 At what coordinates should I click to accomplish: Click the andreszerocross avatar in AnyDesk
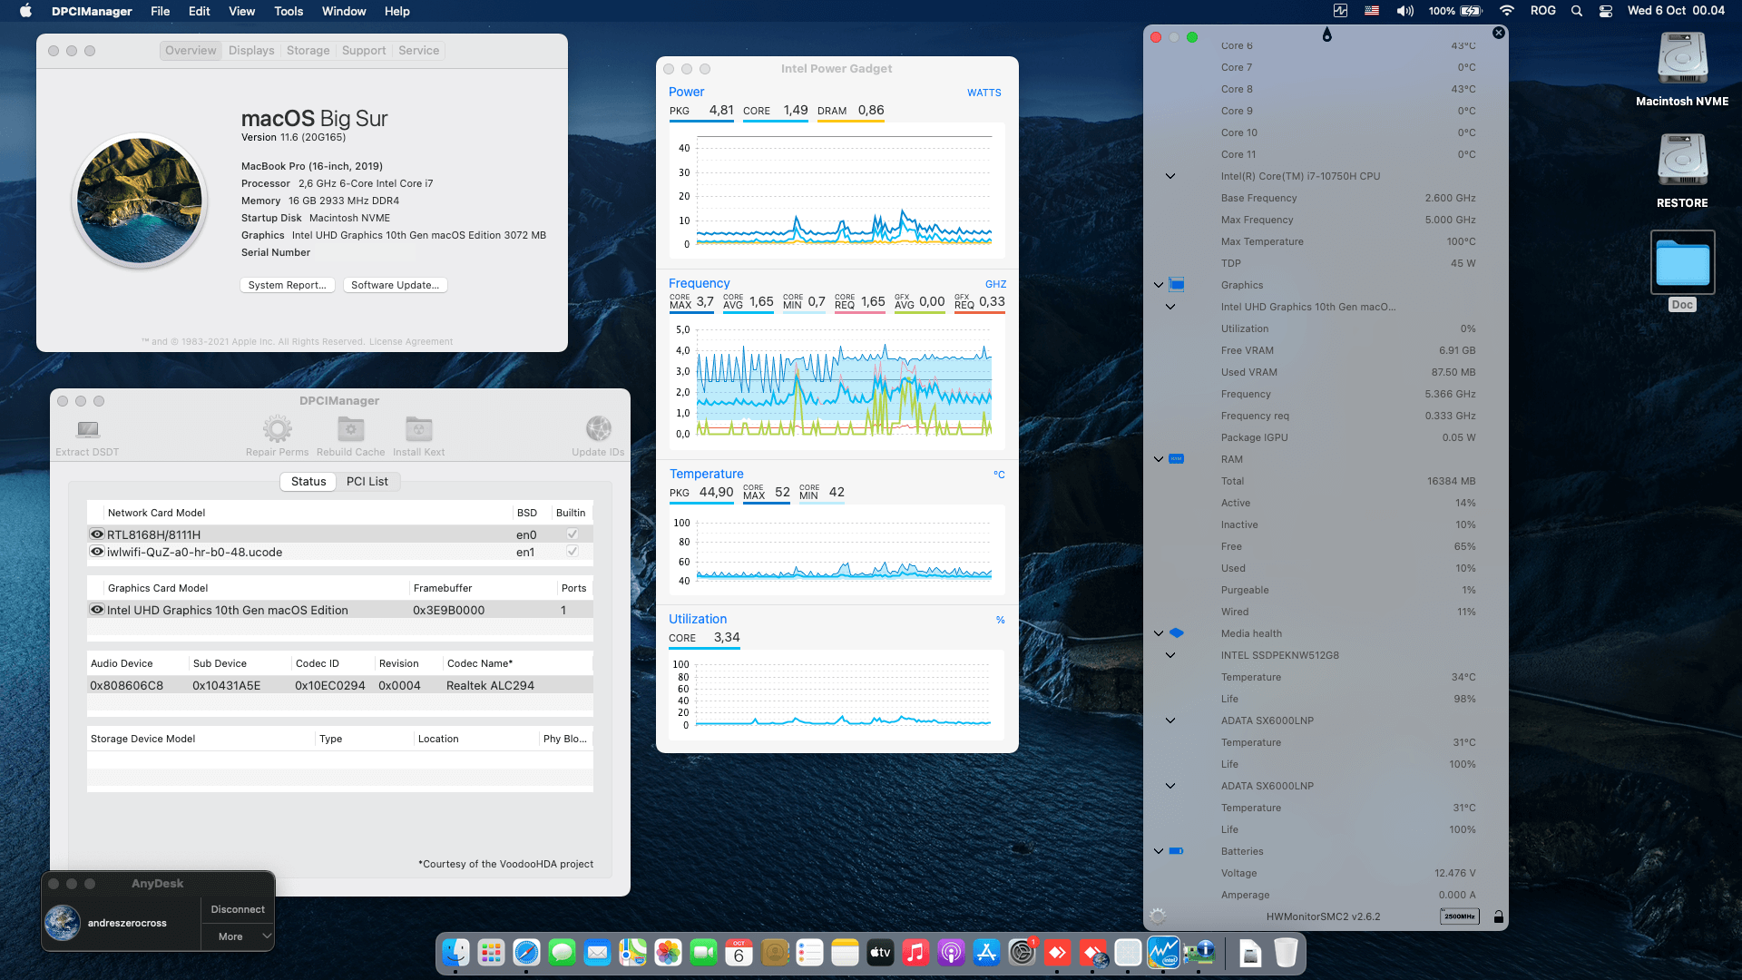point(63,923)
